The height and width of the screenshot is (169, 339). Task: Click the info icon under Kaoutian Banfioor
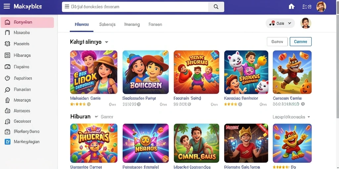(x=240, y=104)
